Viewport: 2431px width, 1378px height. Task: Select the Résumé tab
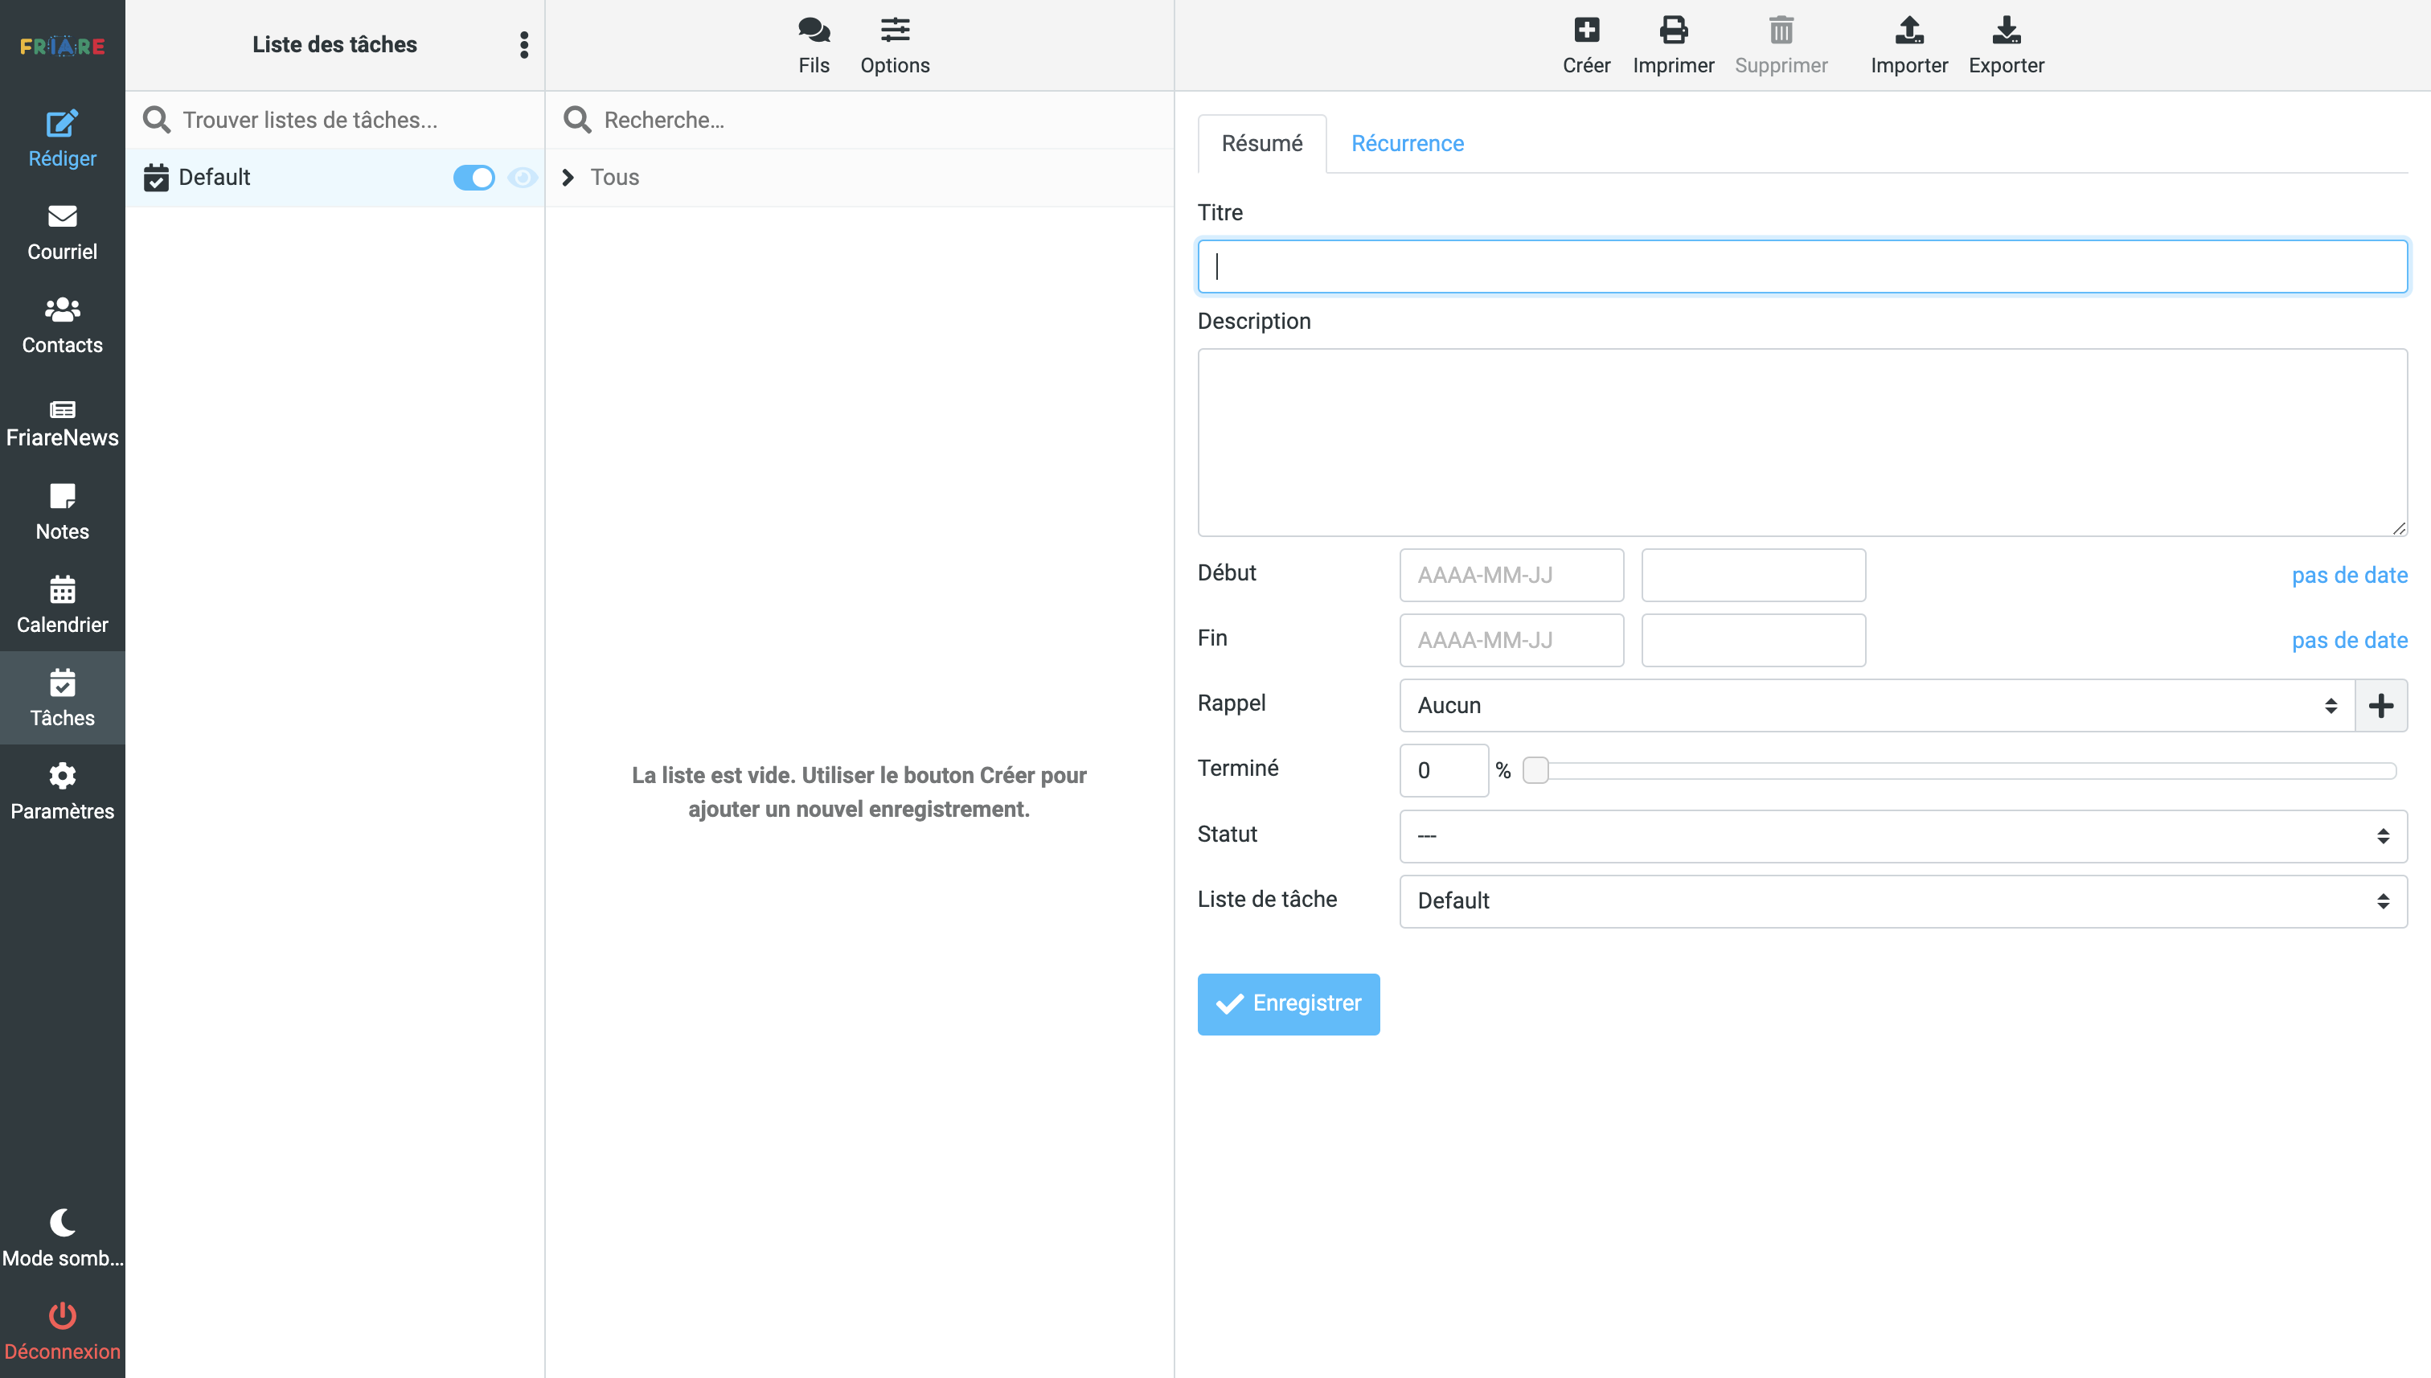(1261, 144)
